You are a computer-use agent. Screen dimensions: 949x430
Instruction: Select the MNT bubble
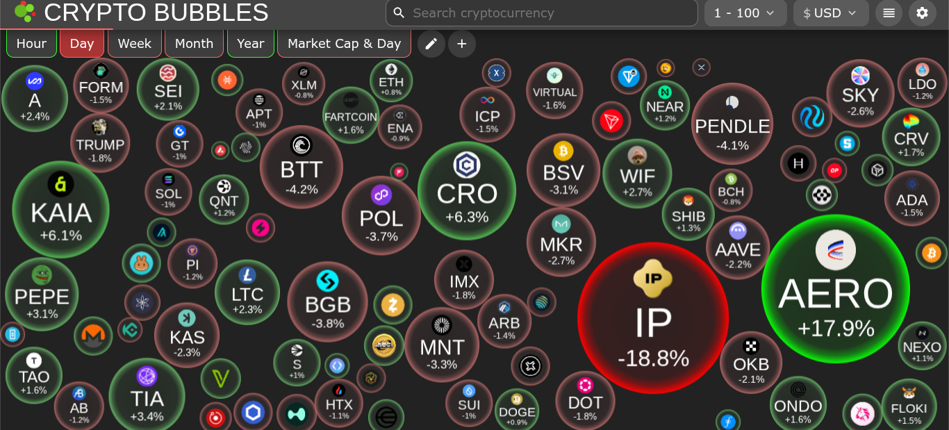click(x=442, y=345)
